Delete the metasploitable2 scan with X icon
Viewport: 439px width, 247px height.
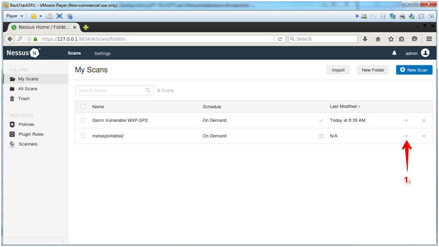pyautogui.click(x=423, y=136)
